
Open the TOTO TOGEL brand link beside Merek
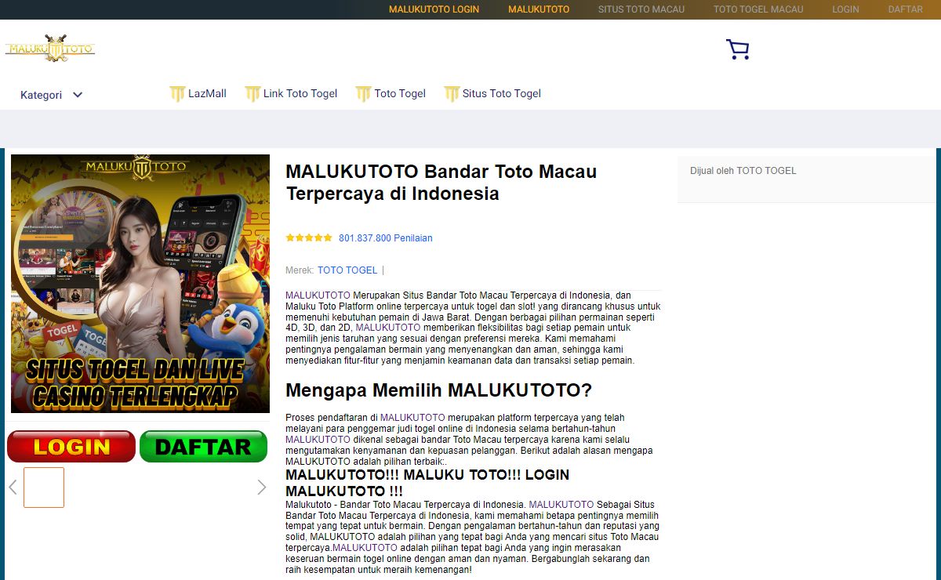pos(347,270)
